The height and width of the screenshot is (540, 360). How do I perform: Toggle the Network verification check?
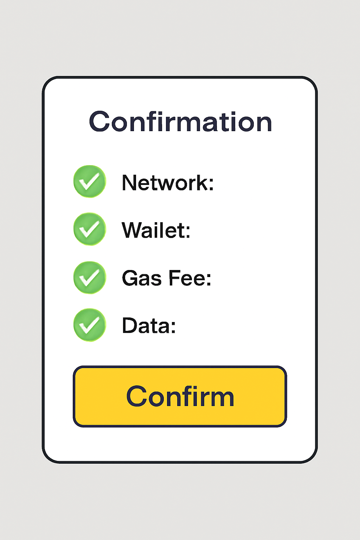[89, 181]
